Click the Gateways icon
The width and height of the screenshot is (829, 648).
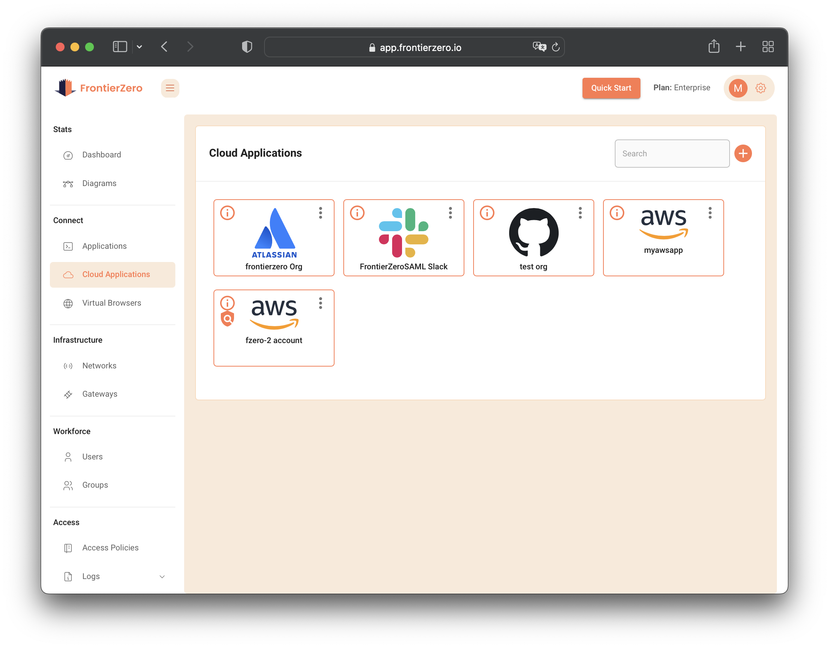pos(68,395)
